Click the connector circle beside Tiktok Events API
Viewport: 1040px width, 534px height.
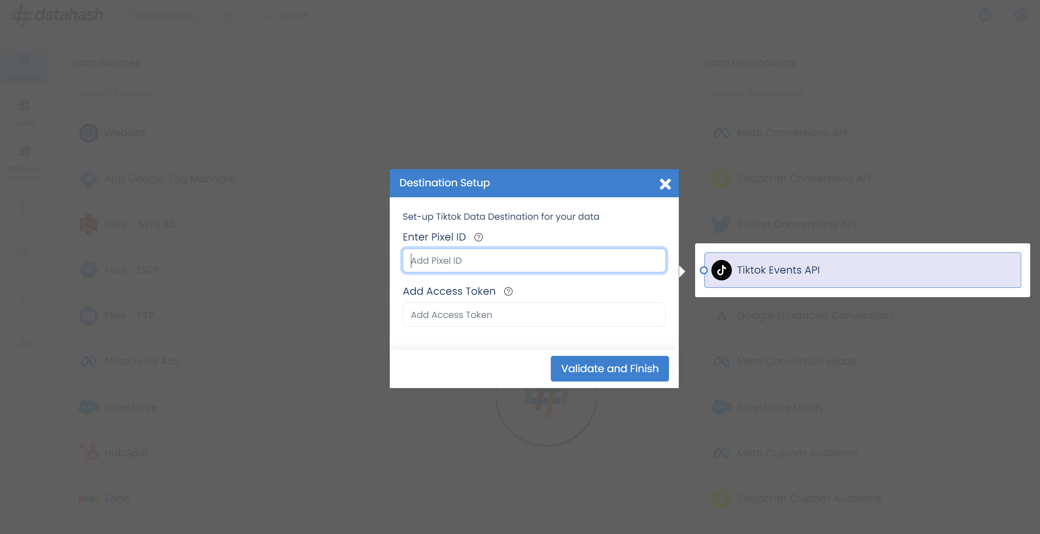click(x=704, y=270)
